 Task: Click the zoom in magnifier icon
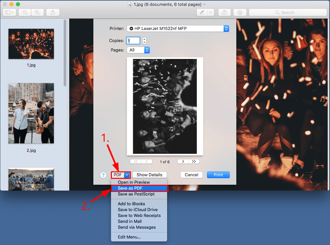pyautogui.click(x=37, y=12)
